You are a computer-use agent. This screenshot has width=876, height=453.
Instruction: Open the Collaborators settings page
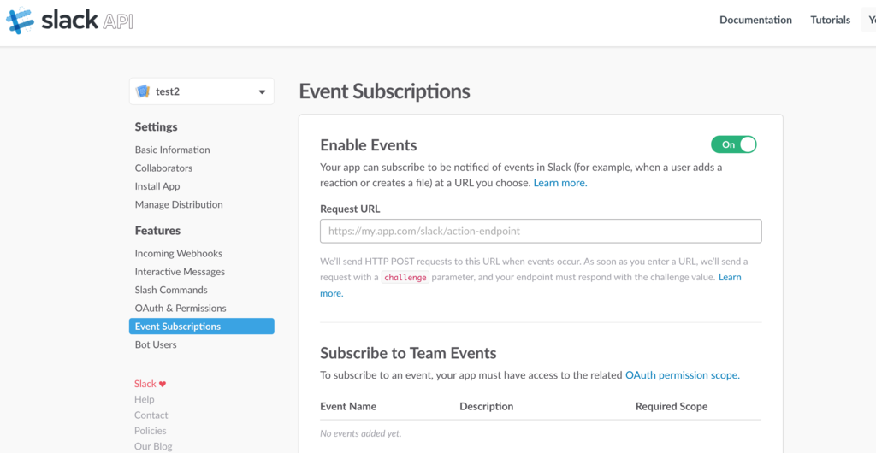pyautogui.click(x=163, y=168)
